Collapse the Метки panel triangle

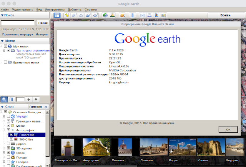(x=2, y=41)
